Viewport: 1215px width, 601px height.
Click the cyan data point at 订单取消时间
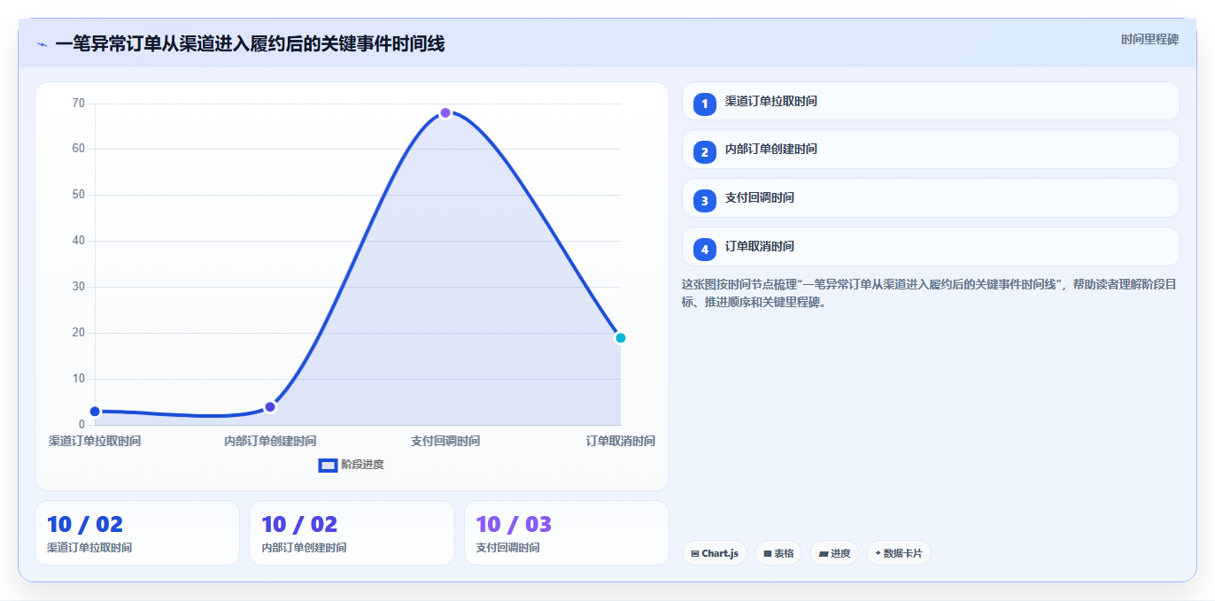coord(621,338)
